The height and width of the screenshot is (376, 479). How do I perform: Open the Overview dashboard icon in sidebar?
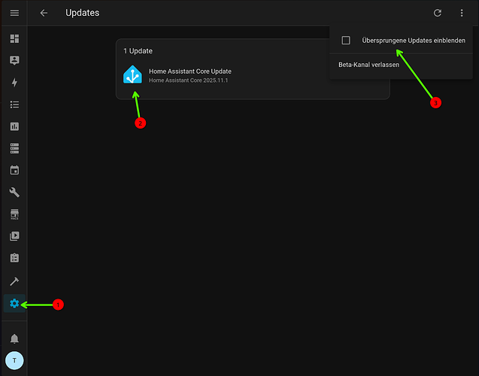tap(14, 38)
